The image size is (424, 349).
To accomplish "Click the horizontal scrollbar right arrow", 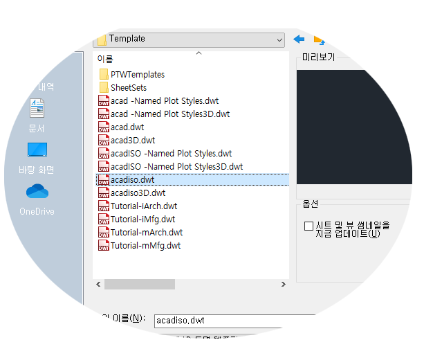I will [284, 285].
